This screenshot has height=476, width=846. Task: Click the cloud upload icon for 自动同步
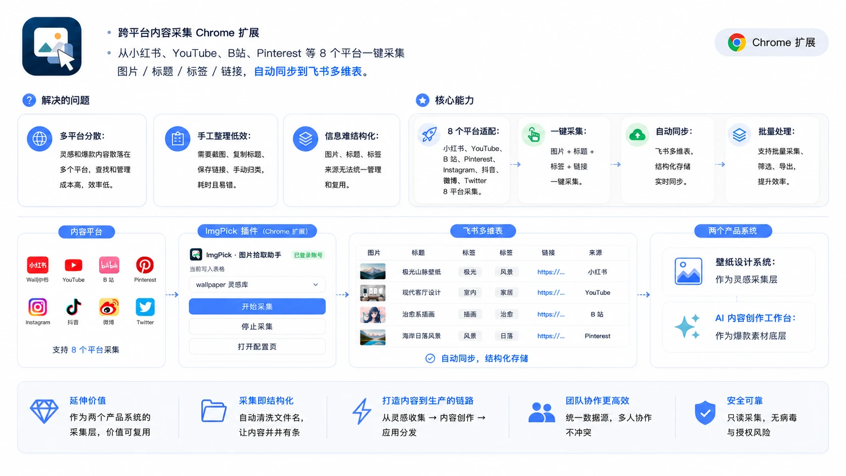pos(637,135)
